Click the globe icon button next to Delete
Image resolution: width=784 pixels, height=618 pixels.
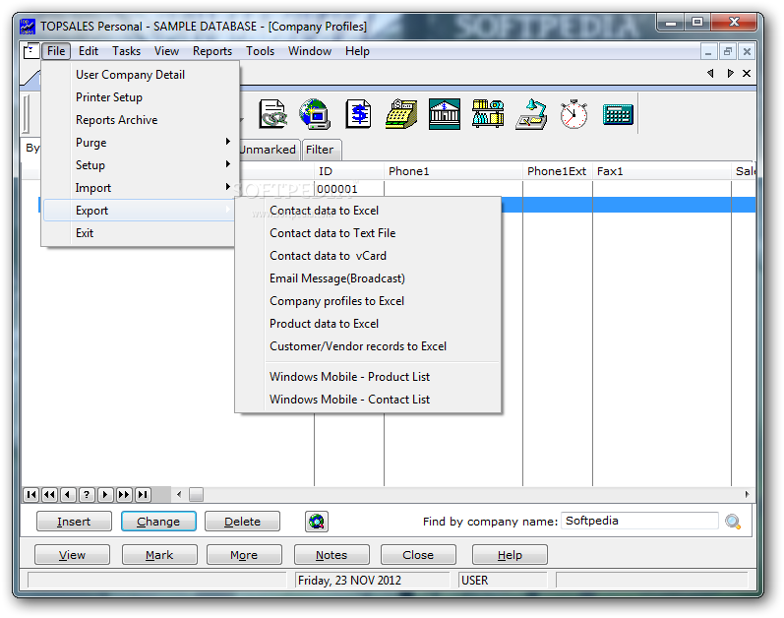click(317, 522)
